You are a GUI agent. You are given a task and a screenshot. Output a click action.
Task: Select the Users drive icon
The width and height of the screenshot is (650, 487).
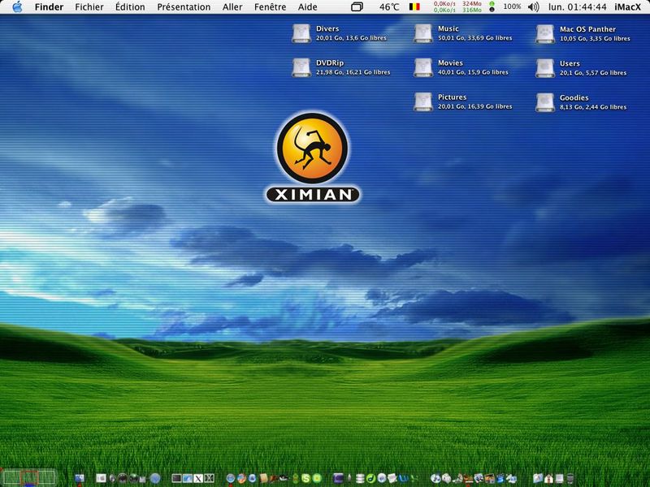pyautogui.click(x=545, y=68)
